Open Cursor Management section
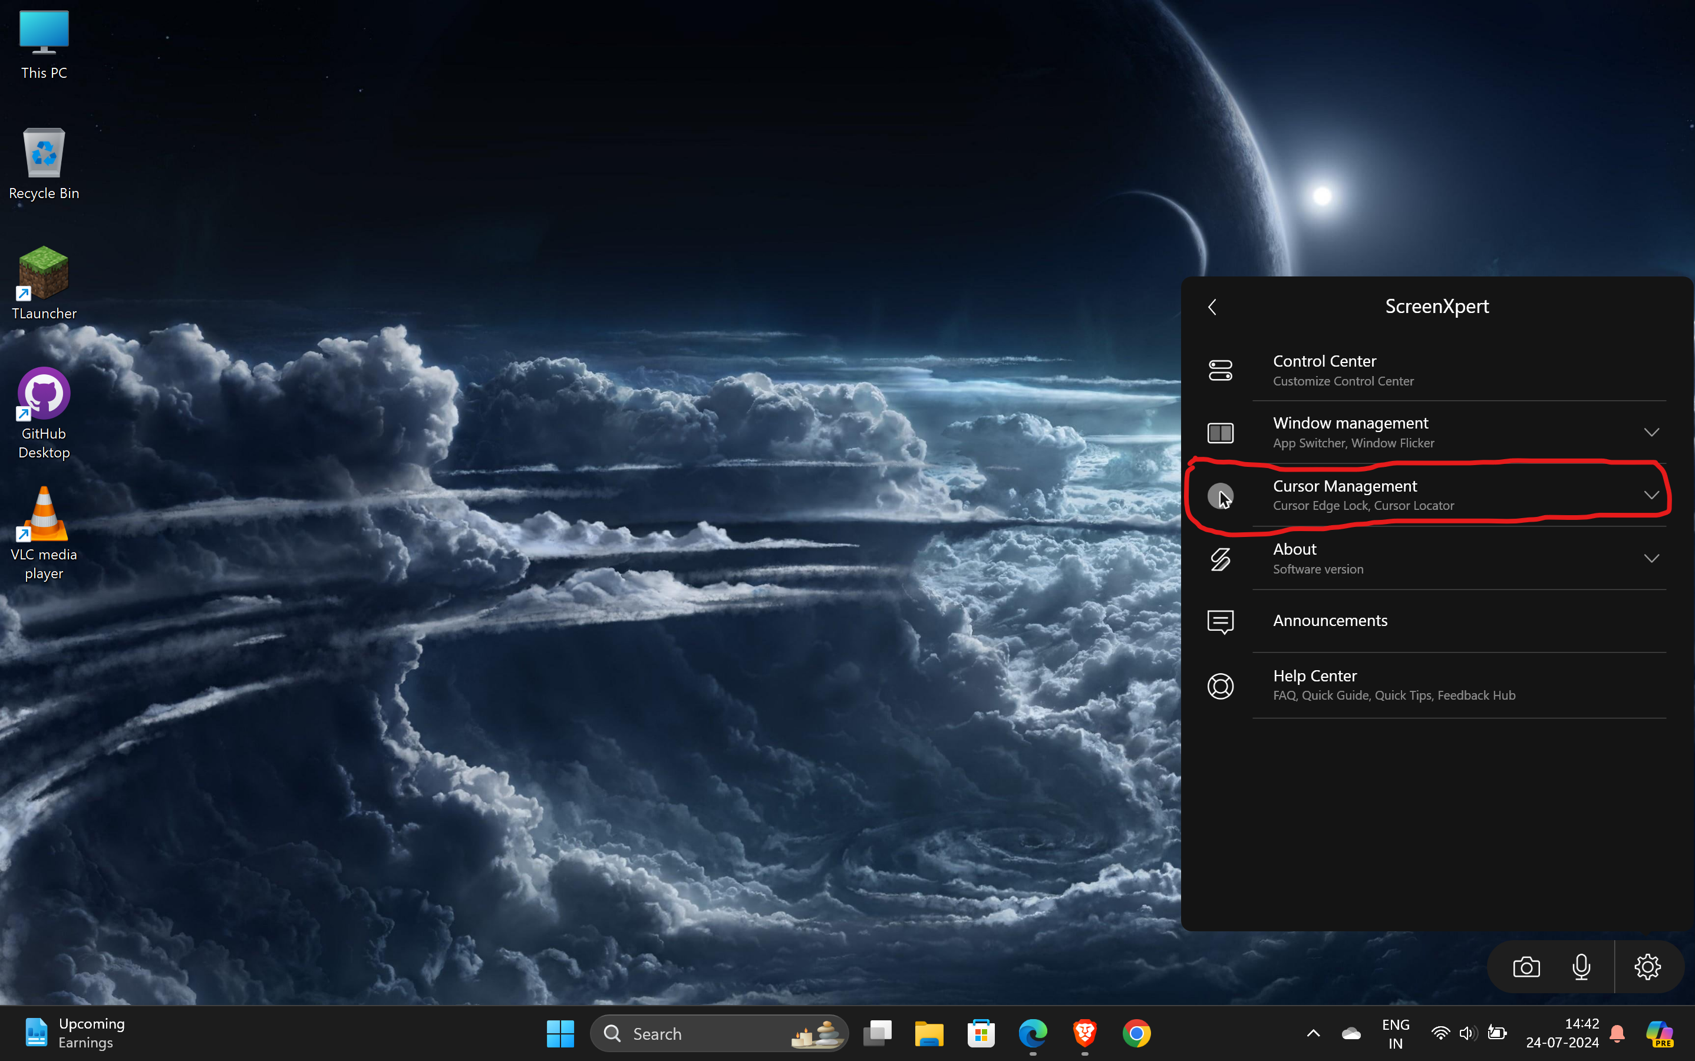The width and height of the screenshot is (1695, 1061). click(x=1436, y=495)
